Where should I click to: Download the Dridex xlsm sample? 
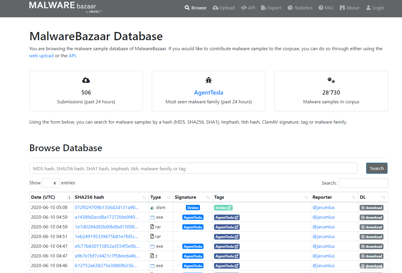[x=371, y=208]
